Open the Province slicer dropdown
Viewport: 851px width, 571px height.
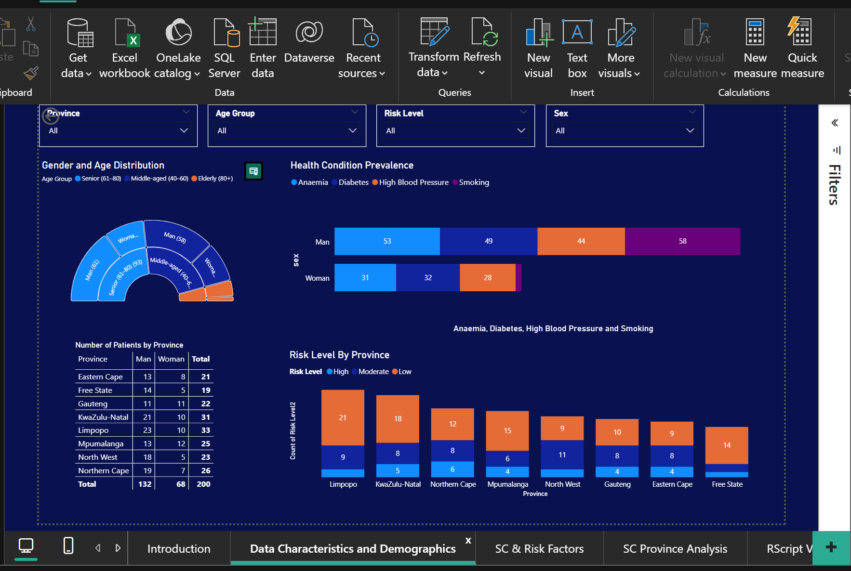click(184, 130)
